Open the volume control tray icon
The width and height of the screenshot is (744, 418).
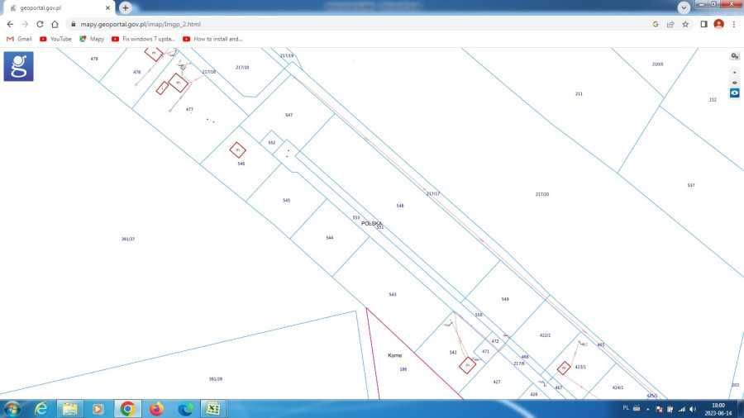693,409
